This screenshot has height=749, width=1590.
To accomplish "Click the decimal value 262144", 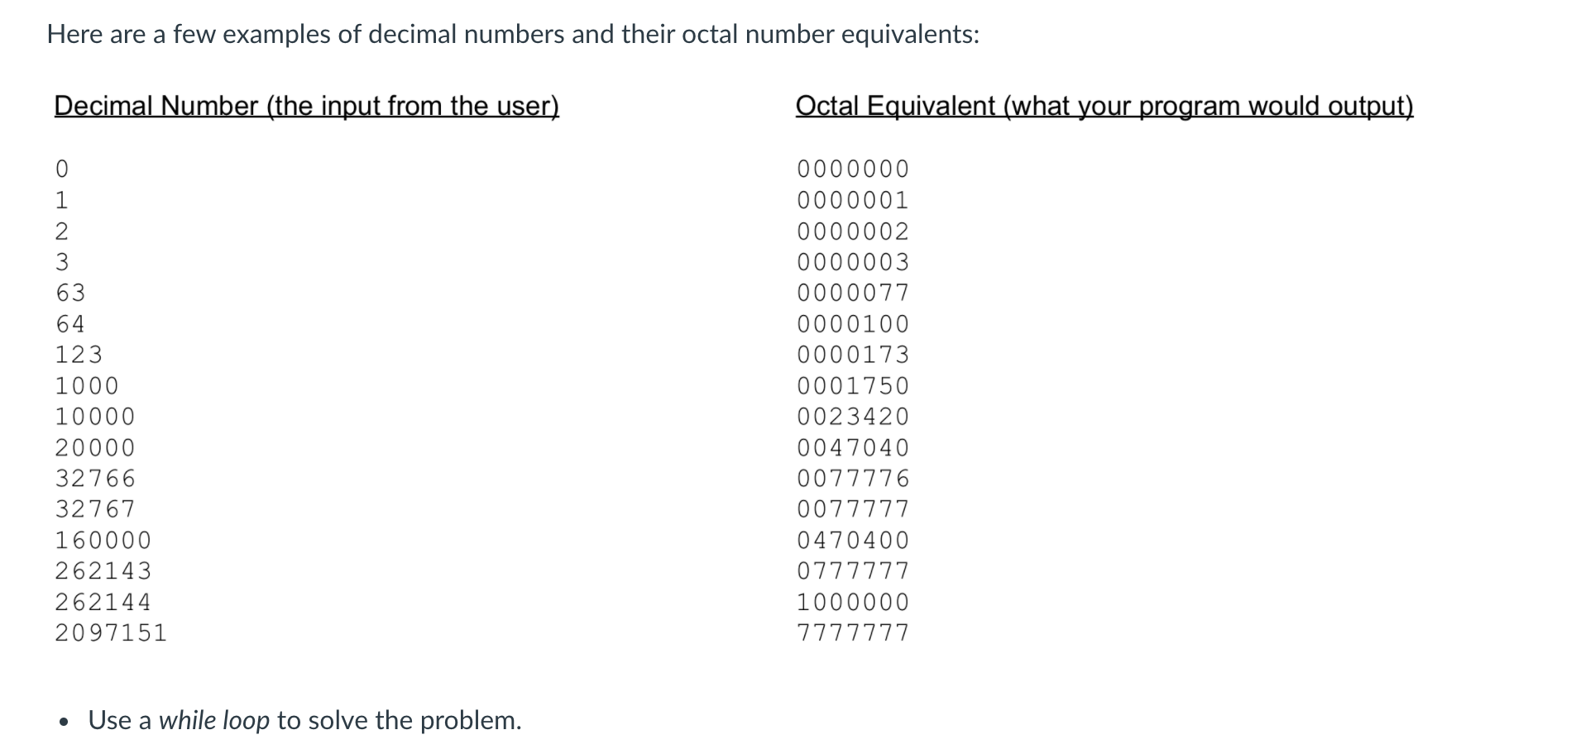I will (x=103, y=602).
